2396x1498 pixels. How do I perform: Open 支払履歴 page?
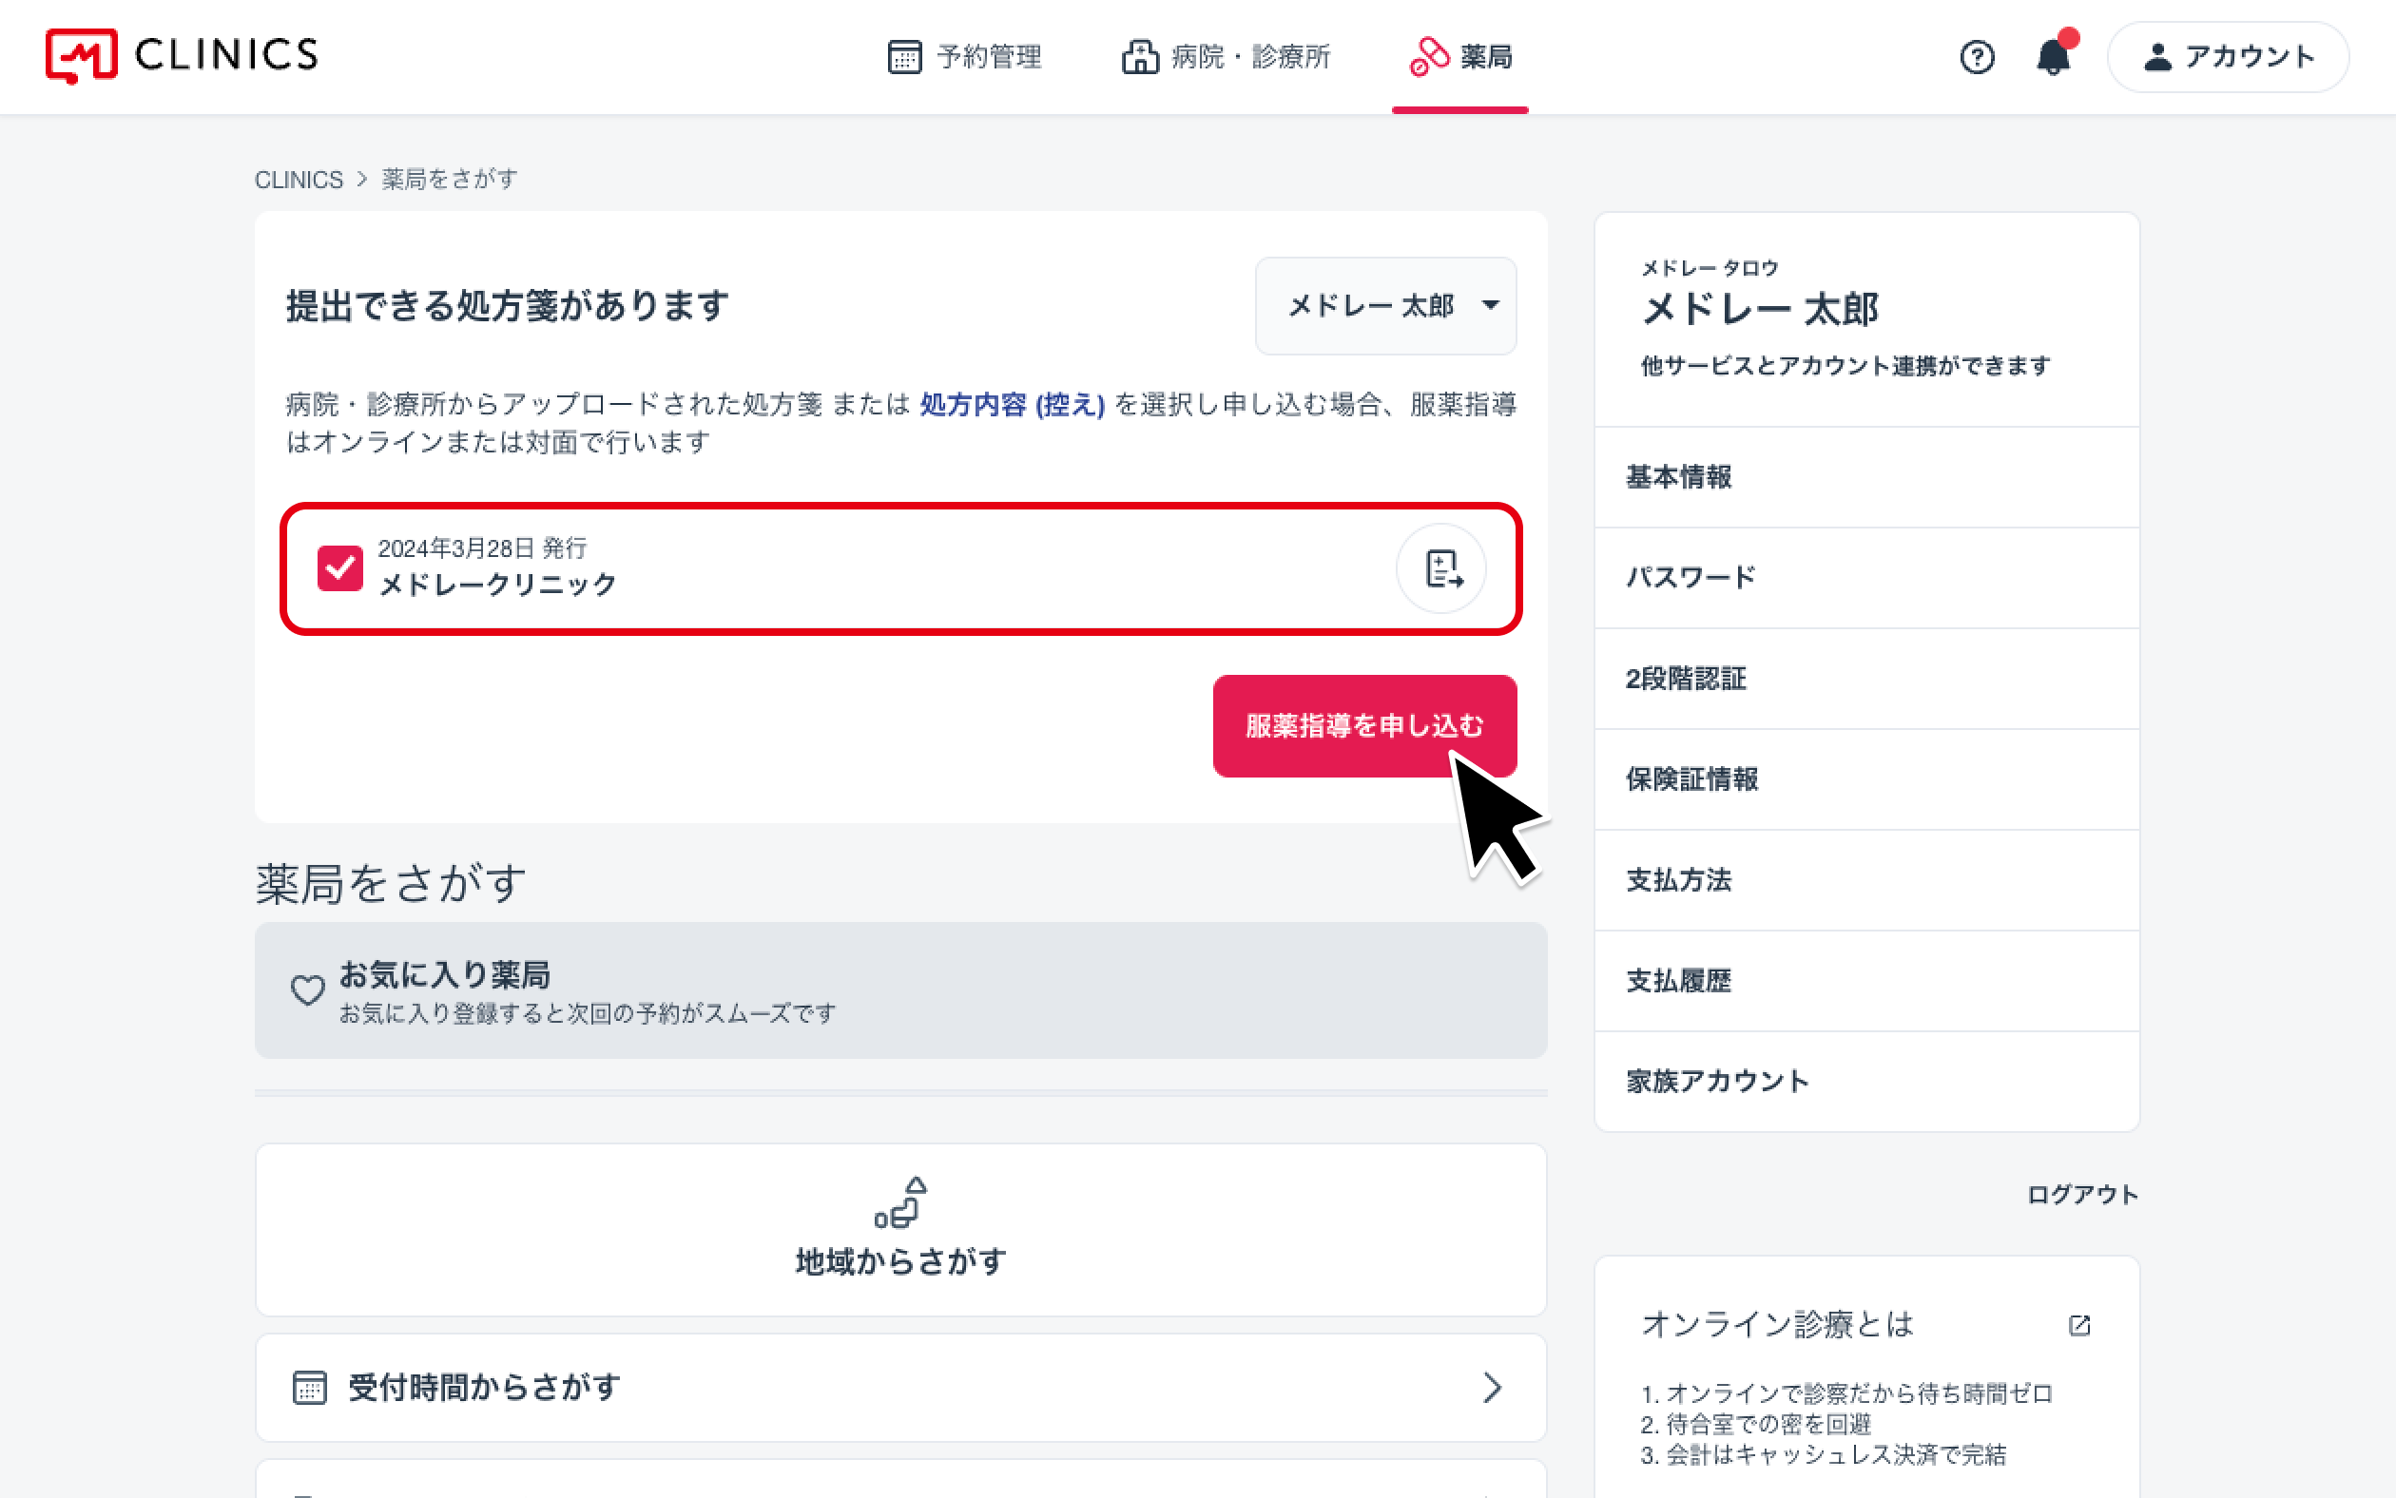point(1865,981)
